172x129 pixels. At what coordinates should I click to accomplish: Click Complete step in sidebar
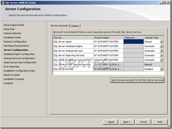(8, 83)
